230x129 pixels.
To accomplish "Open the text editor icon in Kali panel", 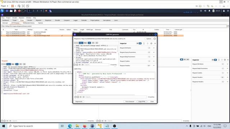I will coord(15,11).
